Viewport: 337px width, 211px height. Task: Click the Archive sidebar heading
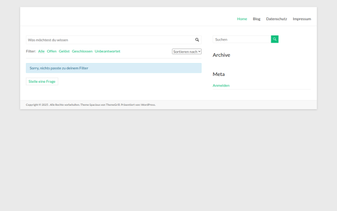(x=221, y=55)
